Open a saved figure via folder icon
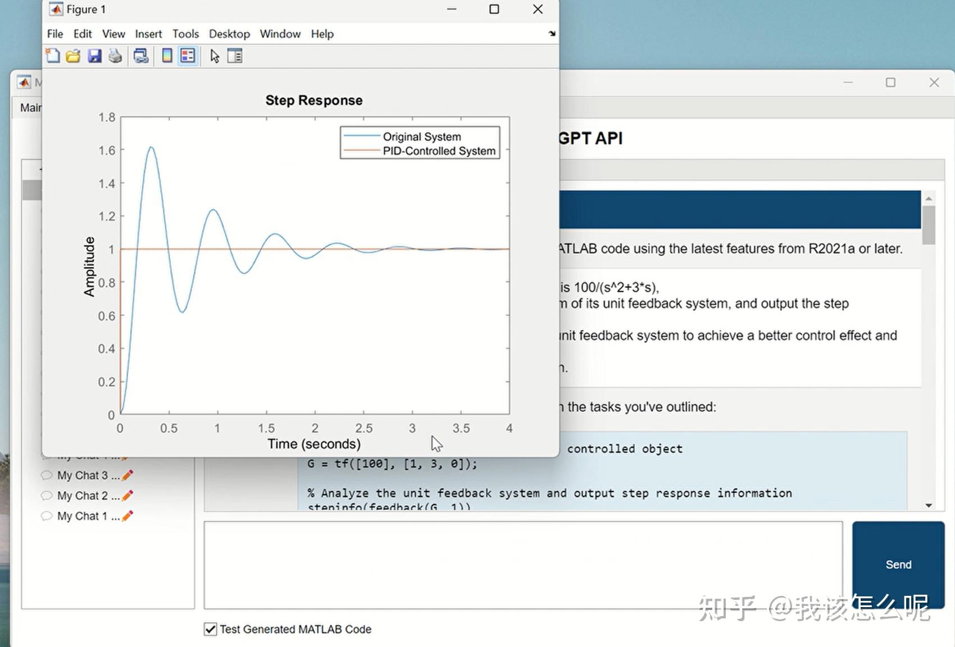The height and width of the screenshot is (647, 955). click(x=73, y=55)
